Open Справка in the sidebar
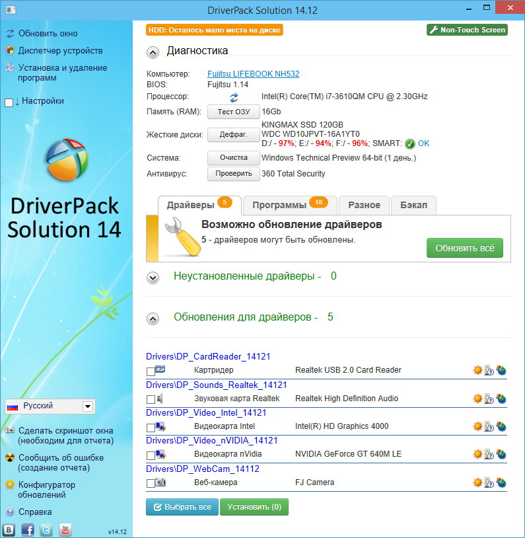The width and height of the screenshot is (525, 538). [x=35, y=512]
